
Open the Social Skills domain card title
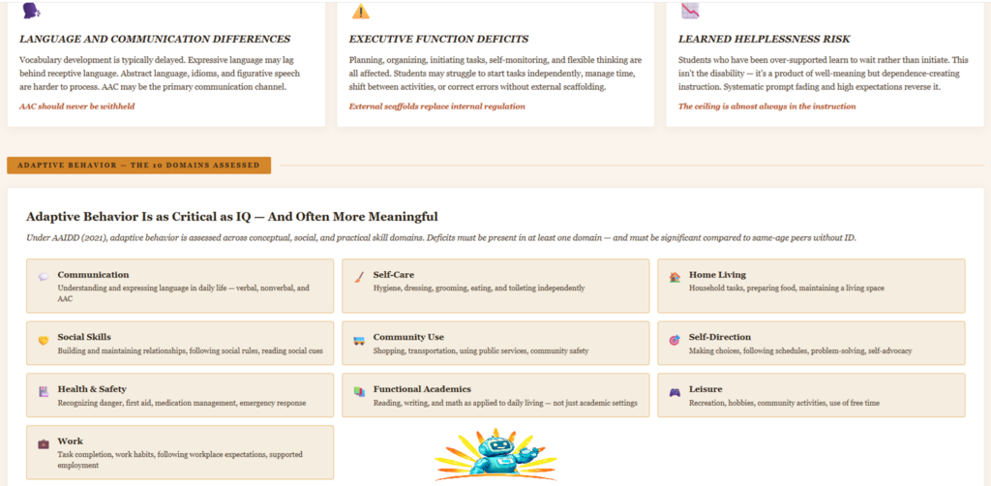84,338
